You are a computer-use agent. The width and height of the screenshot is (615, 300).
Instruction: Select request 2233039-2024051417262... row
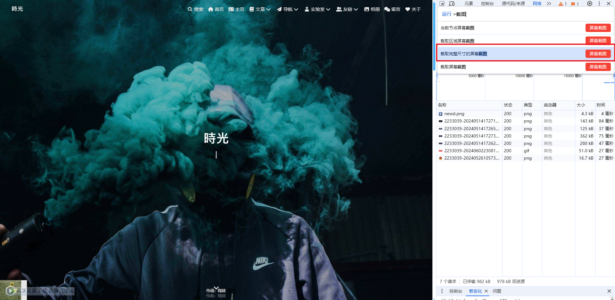click(x=525, y=143)
